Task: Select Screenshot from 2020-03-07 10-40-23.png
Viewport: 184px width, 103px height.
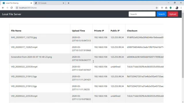Action: (x=31, y=57)
